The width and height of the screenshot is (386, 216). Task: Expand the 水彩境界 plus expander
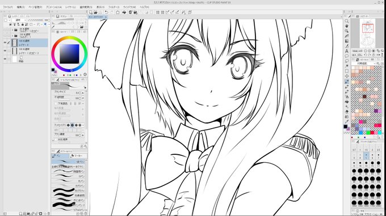click(53, 140)
